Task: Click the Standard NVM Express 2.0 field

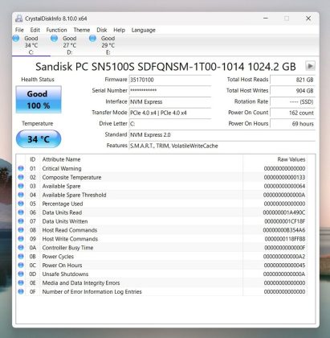Action: 222,134
